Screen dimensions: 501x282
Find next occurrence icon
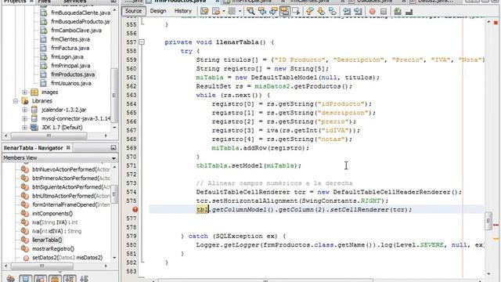point(273,12)
